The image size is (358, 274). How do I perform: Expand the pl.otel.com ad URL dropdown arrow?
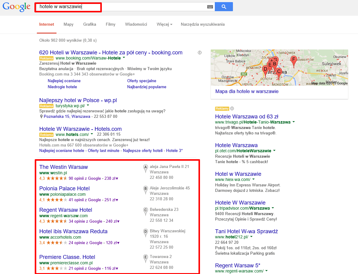click(x=274, y=150)
